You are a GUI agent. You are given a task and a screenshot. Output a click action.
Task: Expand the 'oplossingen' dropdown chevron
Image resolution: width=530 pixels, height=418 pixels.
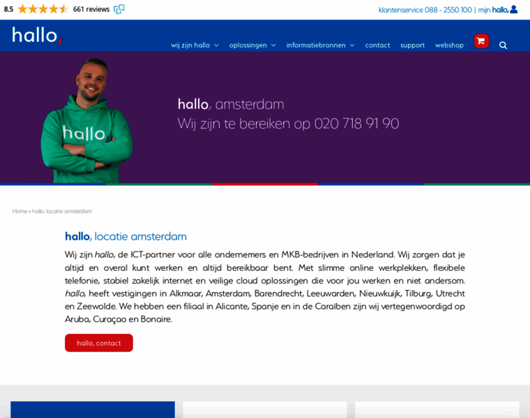point(273,45)
